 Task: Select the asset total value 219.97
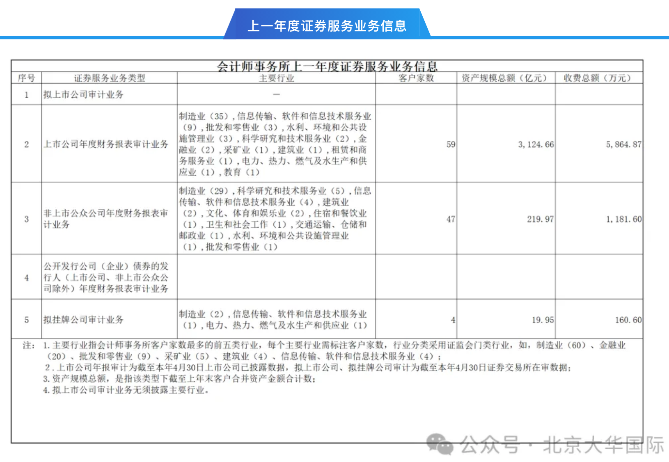click(540, 219)
